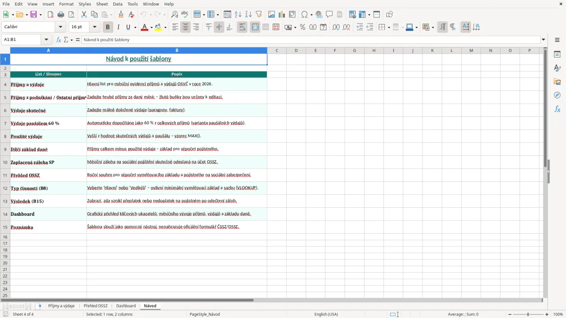Open Sidebar Gallery icon

[557, 82]
